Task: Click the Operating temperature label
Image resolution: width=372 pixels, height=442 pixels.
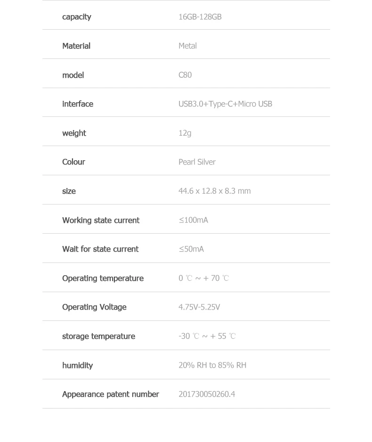Action: click(x=103, y=278)
